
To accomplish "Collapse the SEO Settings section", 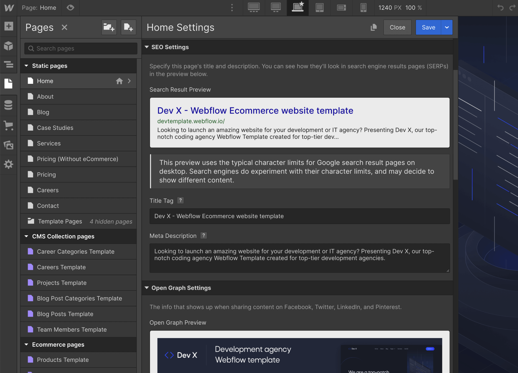I will pyautogui.click(x=147, y=47).
